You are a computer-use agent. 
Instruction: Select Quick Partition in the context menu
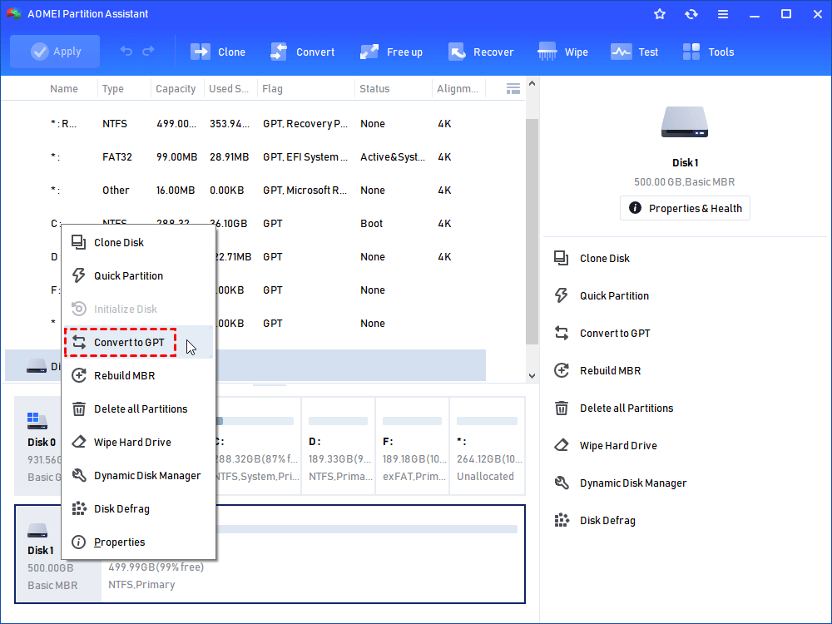(139, 276)
